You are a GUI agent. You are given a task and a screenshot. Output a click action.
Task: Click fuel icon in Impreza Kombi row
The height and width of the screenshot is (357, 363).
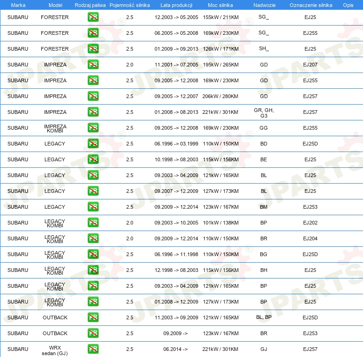pos(93,128)
